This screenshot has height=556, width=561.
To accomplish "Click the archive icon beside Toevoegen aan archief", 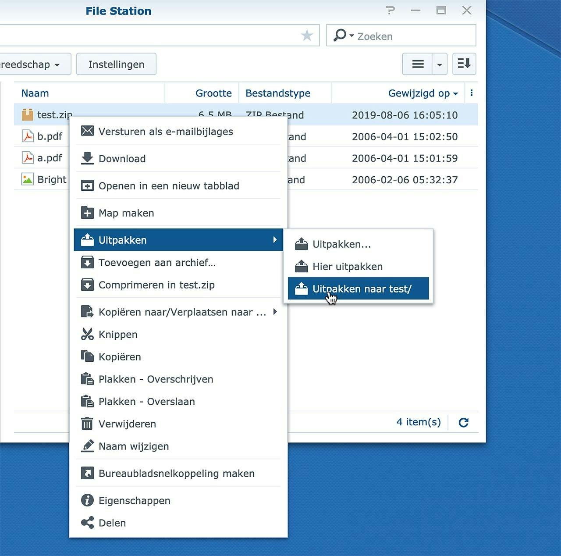I will point(87,262).
